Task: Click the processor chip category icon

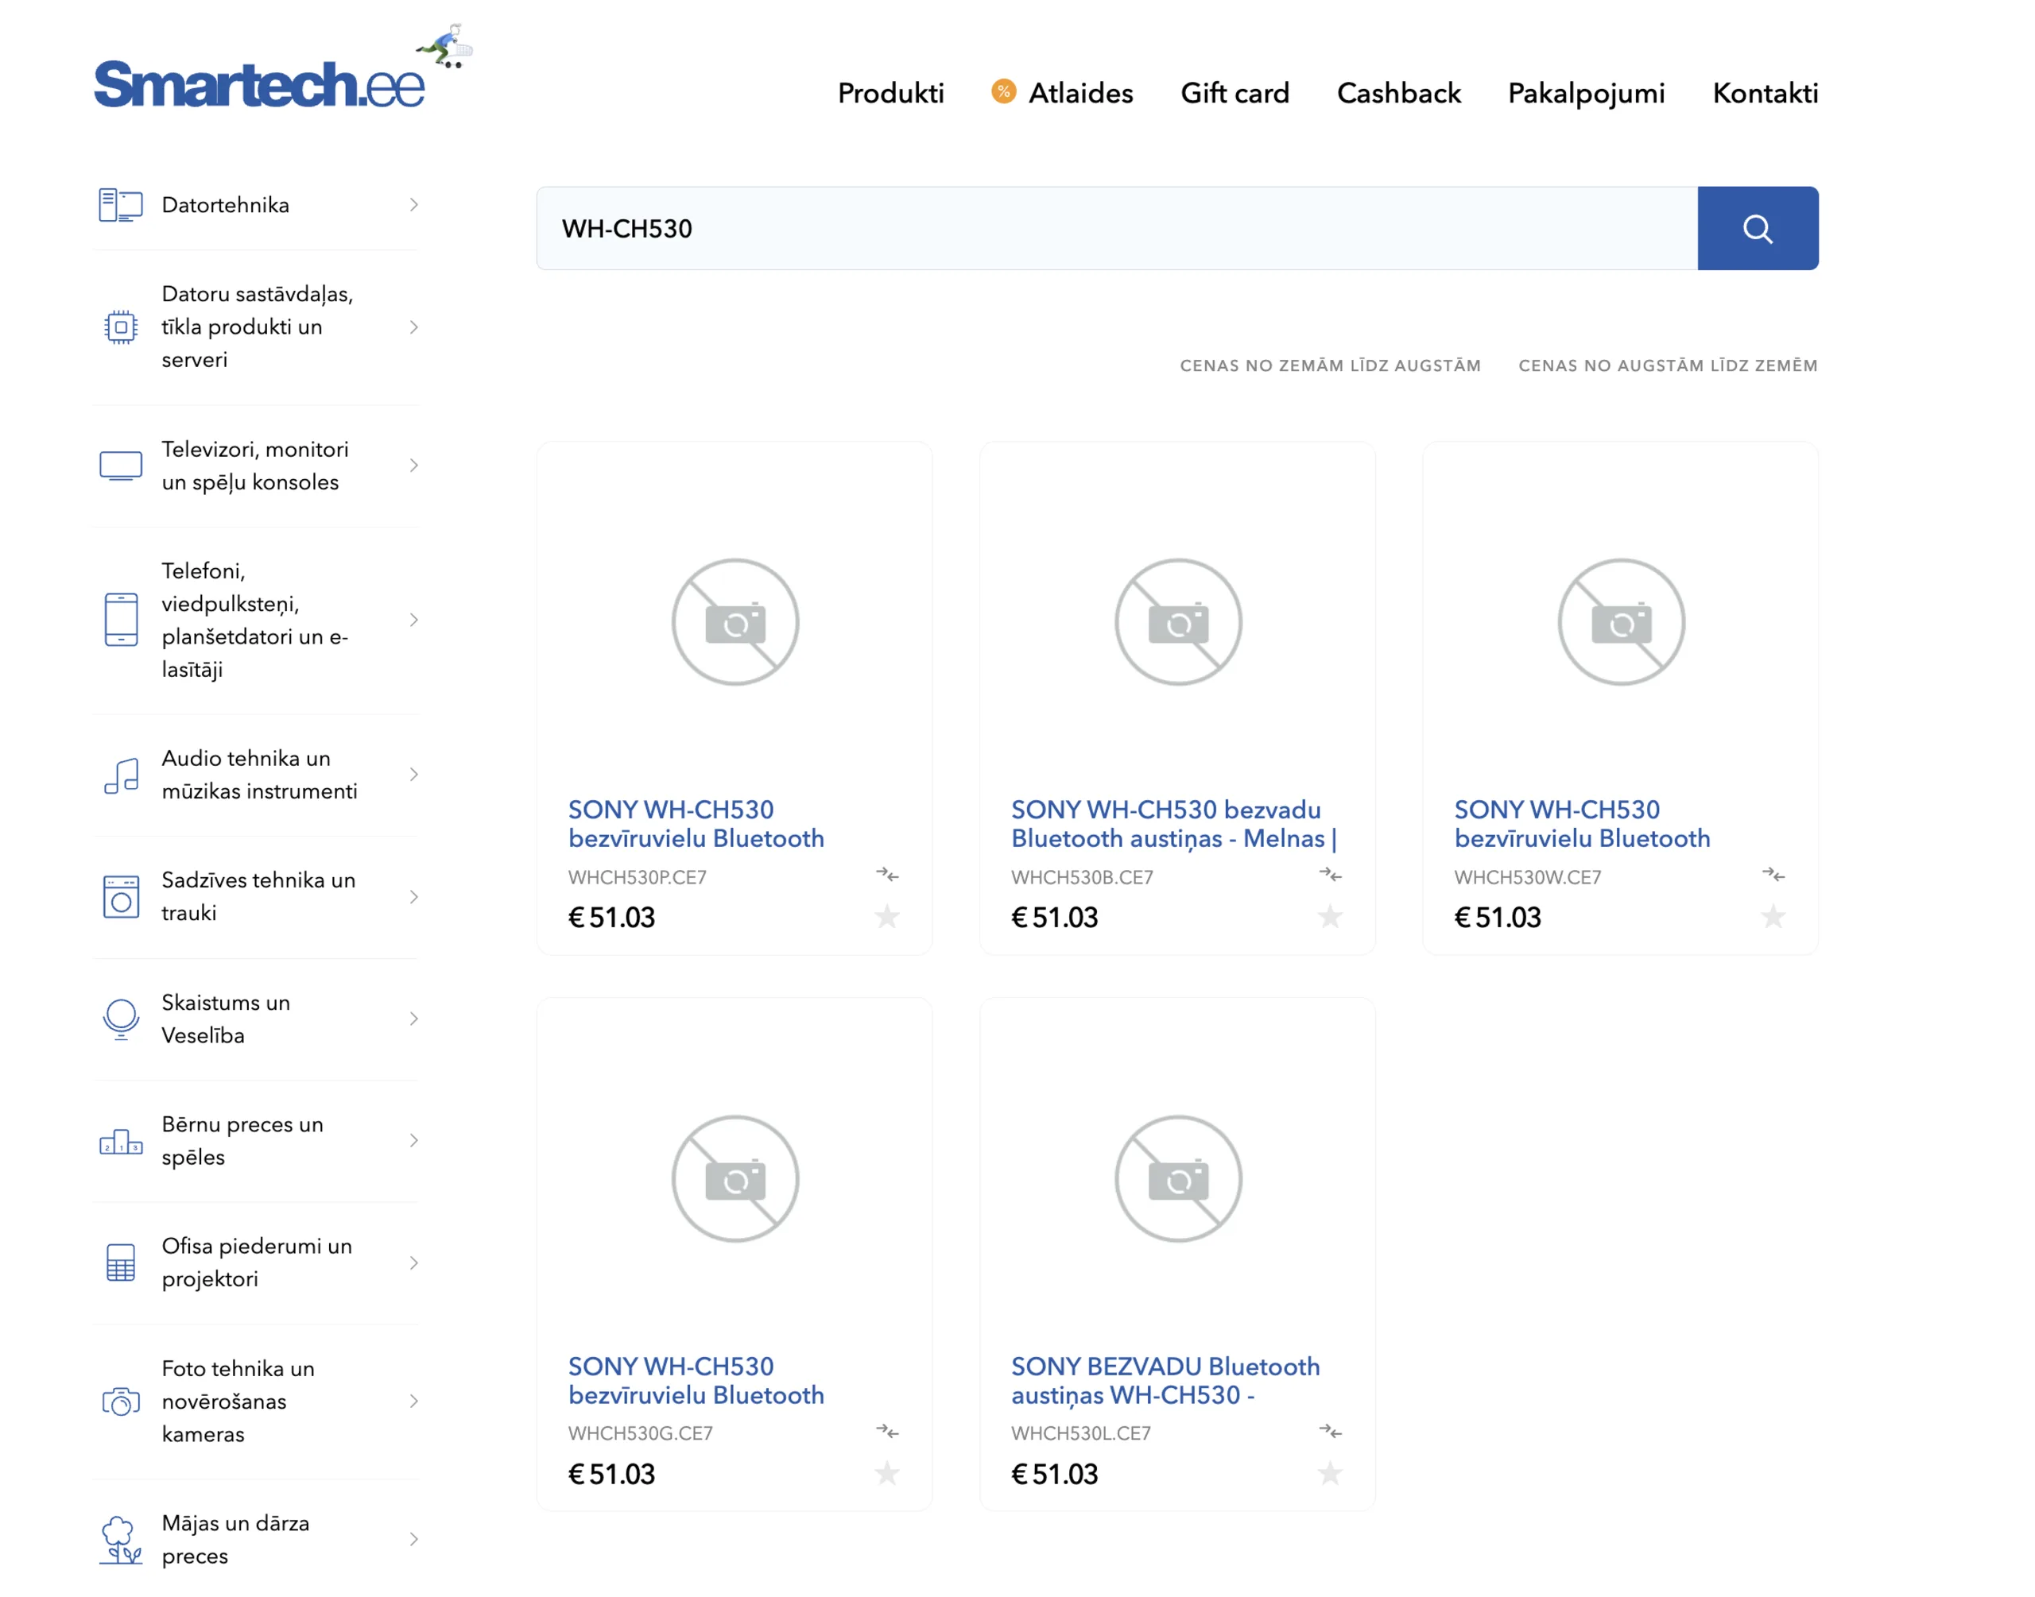Action: point(121,327)
